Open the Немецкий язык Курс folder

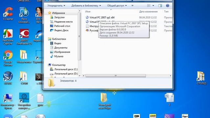pos(104,101)
